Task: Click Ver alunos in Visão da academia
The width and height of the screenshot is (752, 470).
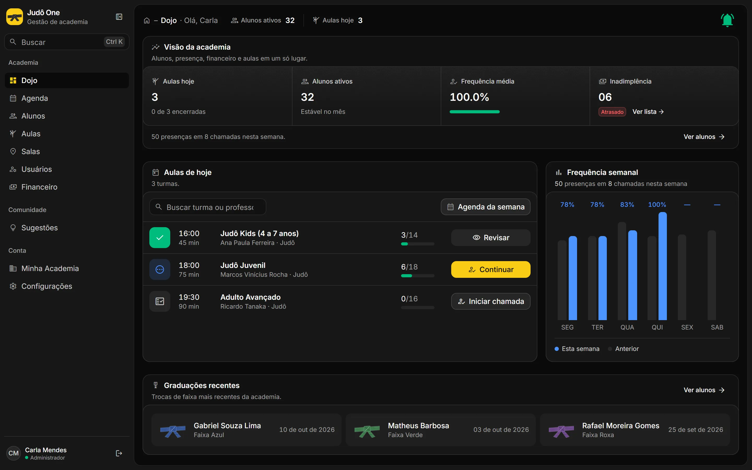Action: pyautogui.click(x=704, y=137)
